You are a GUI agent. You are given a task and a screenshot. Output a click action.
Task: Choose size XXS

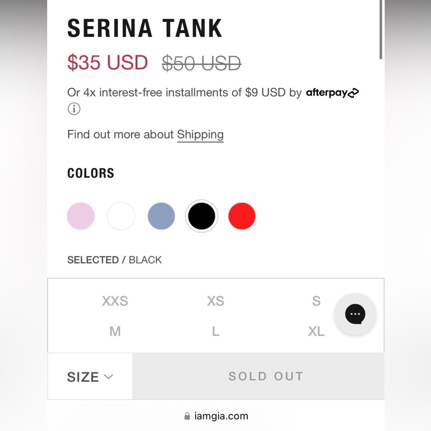pyautogui.click(x=115, y=301)
